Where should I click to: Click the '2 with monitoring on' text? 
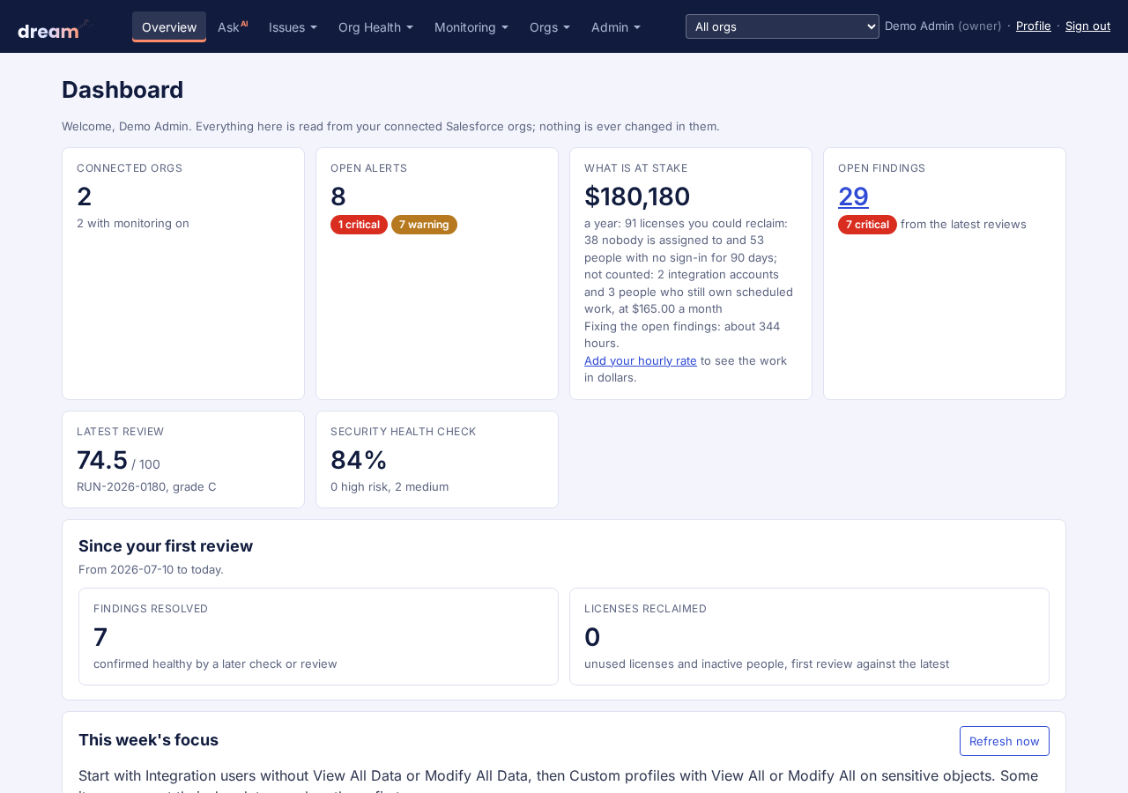click(x=133, y=223)
